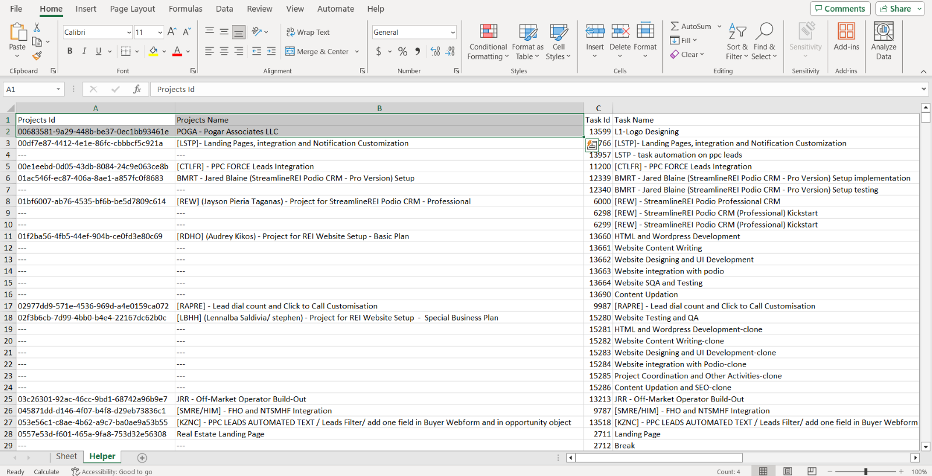
Task: Apply borders using the Borders icon
Action: (x=125, y=51)
